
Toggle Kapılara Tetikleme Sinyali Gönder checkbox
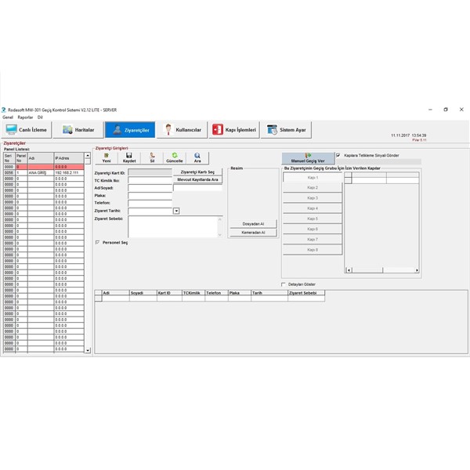pyautogui.click(x=338, y=155)
